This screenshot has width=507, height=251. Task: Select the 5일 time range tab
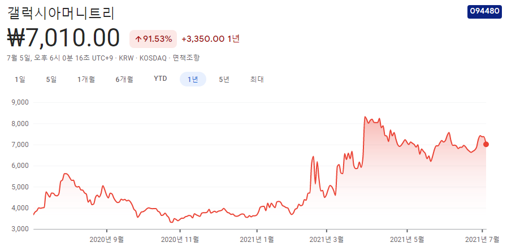(51, 79)
